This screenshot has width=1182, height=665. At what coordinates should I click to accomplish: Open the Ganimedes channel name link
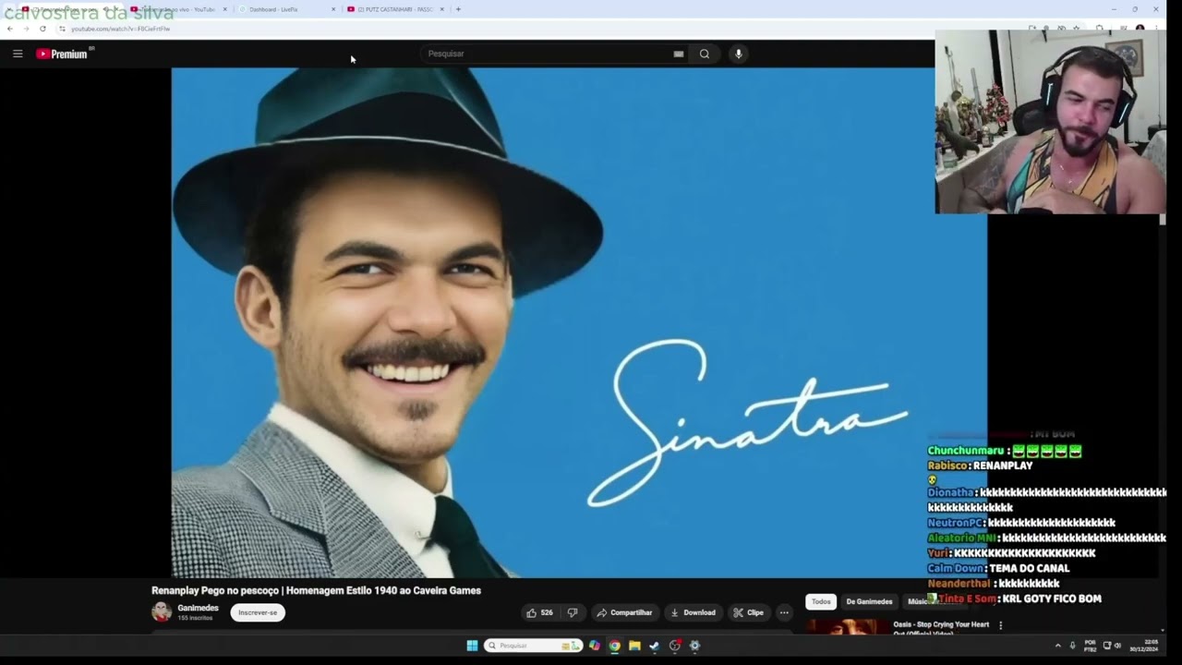pyautogui.click(x=198, y=608)
